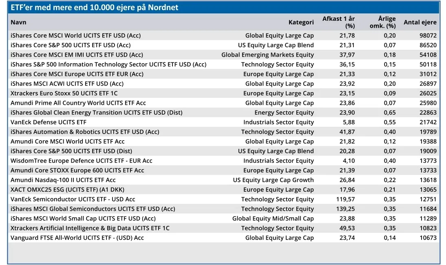Select 'iShares MSCI World Small Cap UCITS ETF USD (Acc)'
This screenshot has width=446, height=265.
(x=83, y=219)
